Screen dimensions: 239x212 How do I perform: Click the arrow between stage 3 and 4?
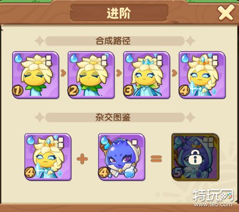click(x=175, y=73)
